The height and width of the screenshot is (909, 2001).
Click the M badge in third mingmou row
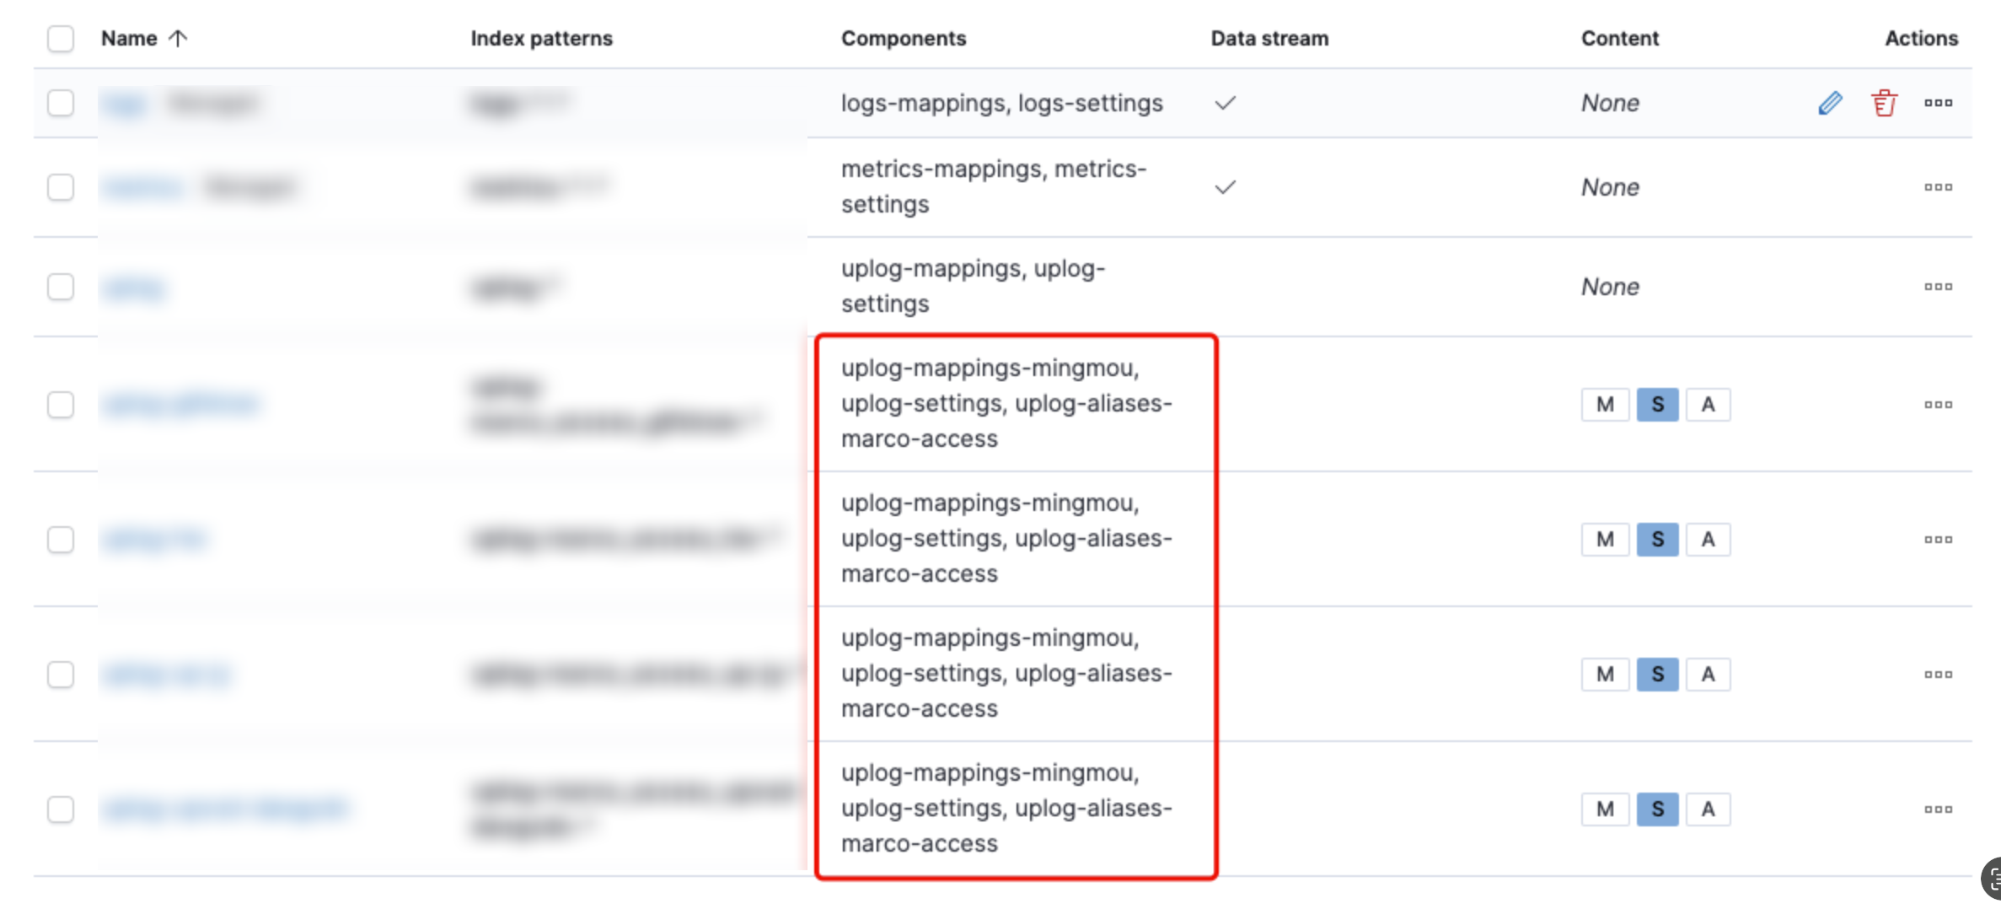(1605, 675)
